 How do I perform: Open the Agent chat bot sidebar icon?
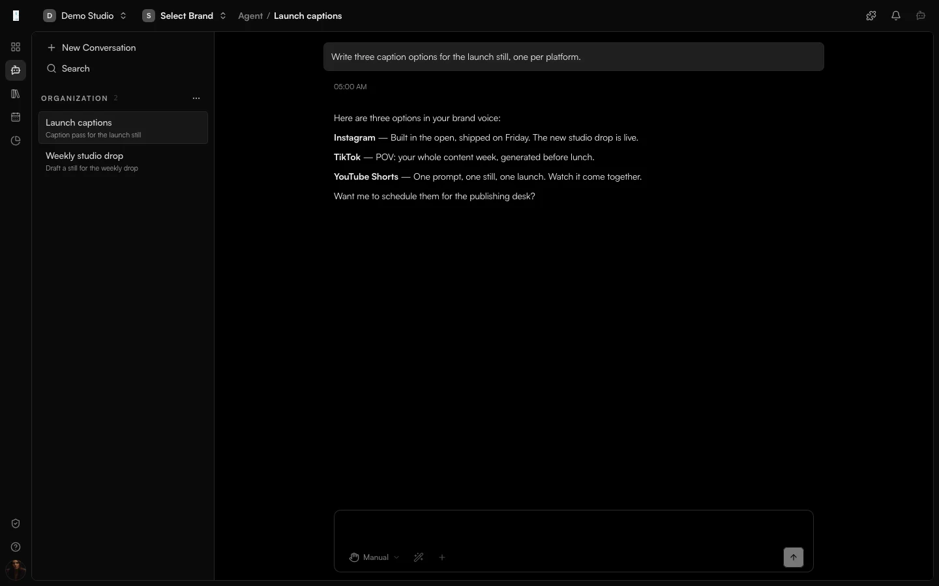[x=16, y=70]
